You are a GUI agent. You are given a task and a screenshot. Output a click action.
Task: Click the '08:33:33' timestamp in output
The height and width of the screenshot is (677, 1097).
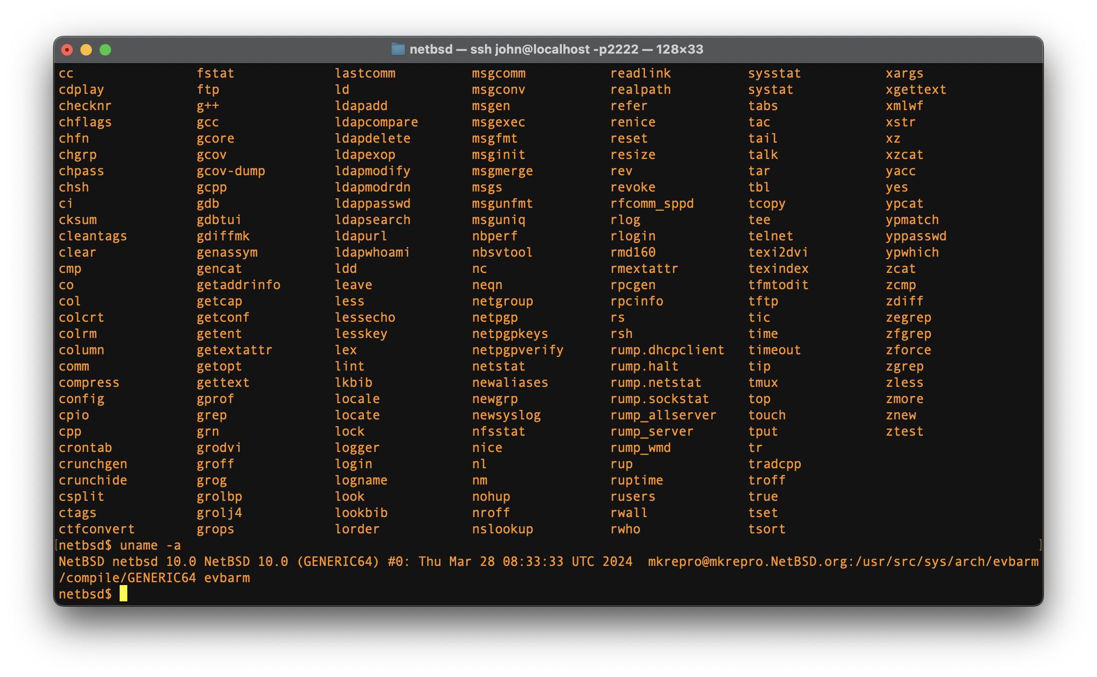point(533,562)
